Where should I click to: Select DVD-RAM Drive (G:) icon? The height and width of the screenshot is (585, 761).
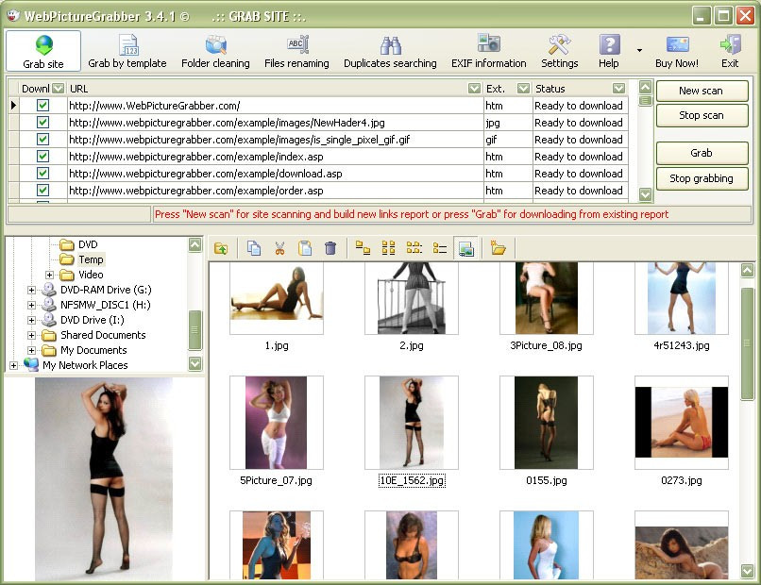coord(48,290)
